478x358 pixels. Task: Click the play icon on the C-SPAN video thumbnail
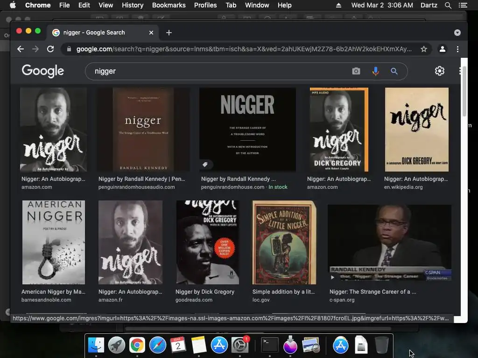332,277
